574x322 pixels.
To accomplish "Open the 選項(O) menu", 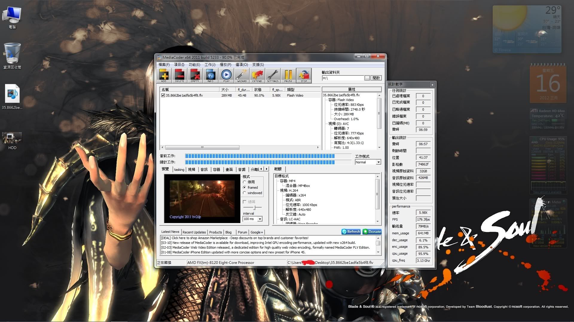I will click(242, 65).
